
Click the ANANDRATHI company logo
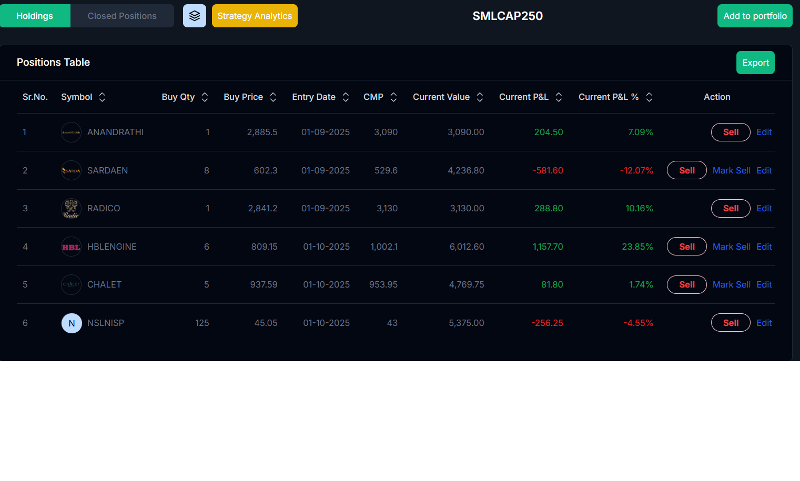point(72,132)
